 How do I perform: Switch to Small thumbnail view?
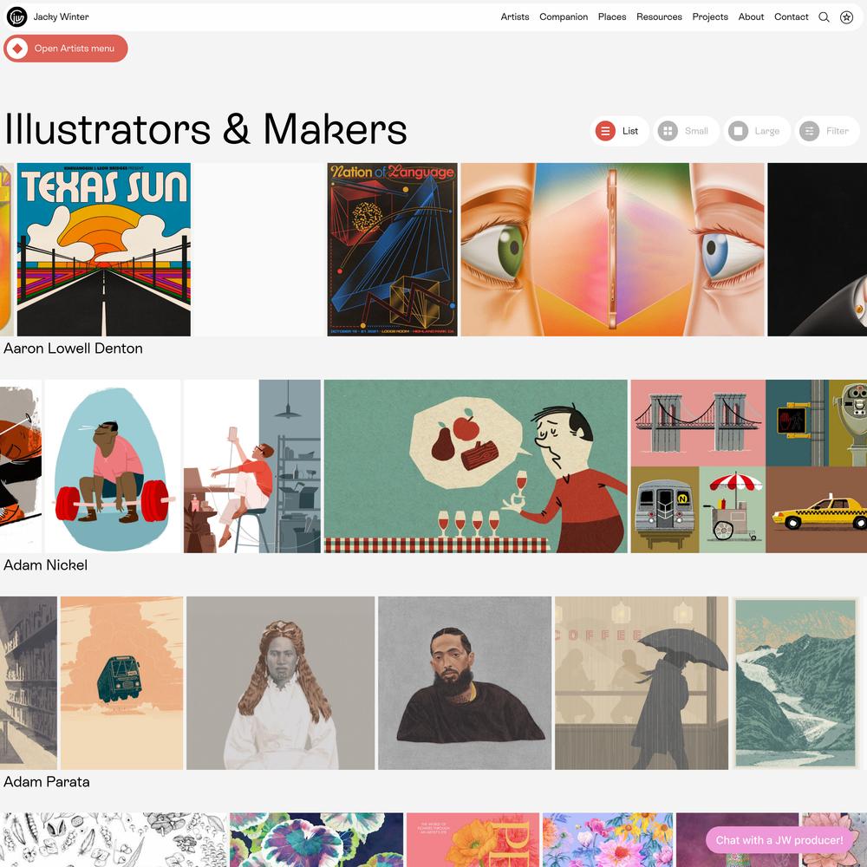coord(686,131)
